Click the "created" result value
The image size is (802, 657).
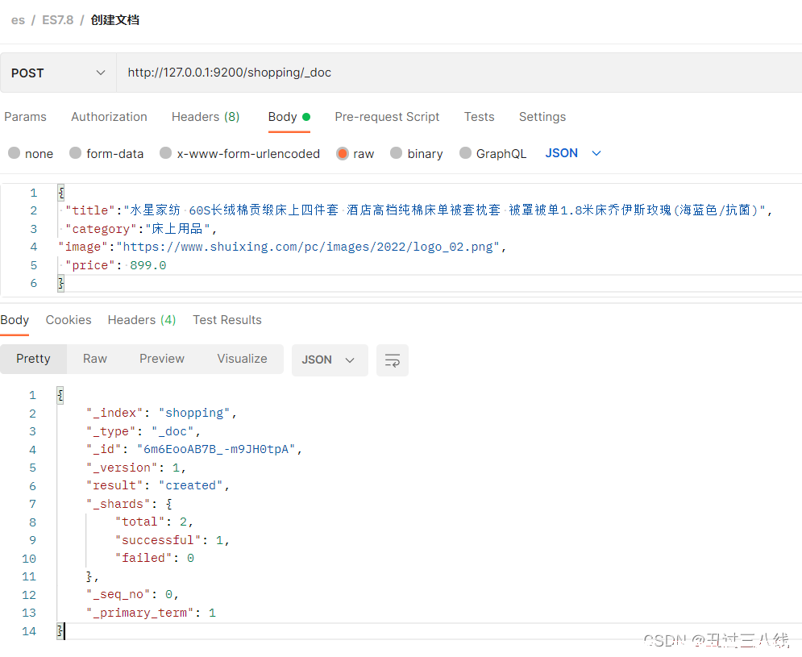point(191,485)
